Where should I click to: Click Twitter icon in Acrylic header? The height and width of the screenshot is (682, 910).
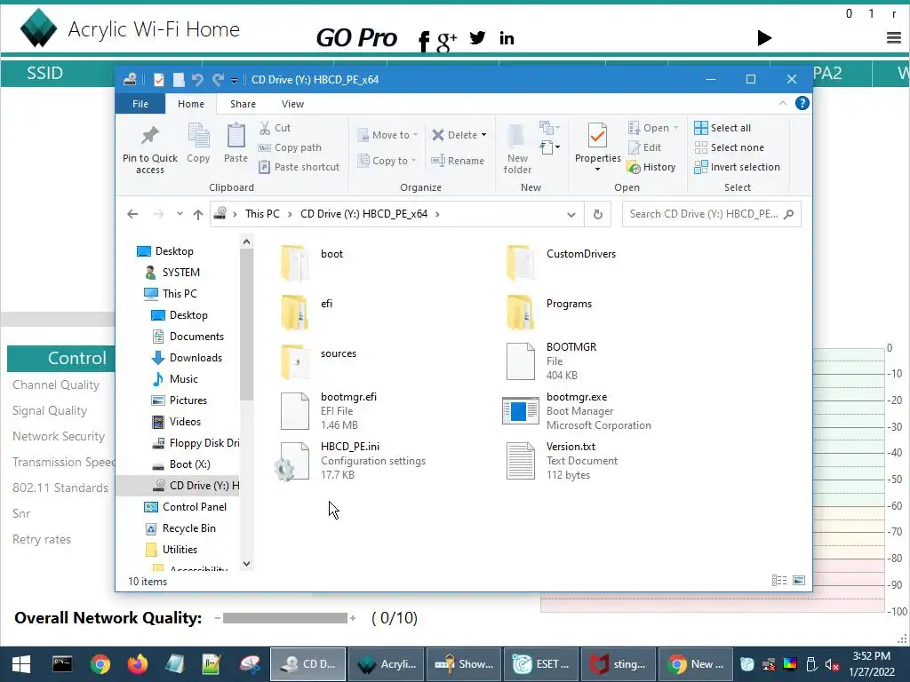[477, 37]
